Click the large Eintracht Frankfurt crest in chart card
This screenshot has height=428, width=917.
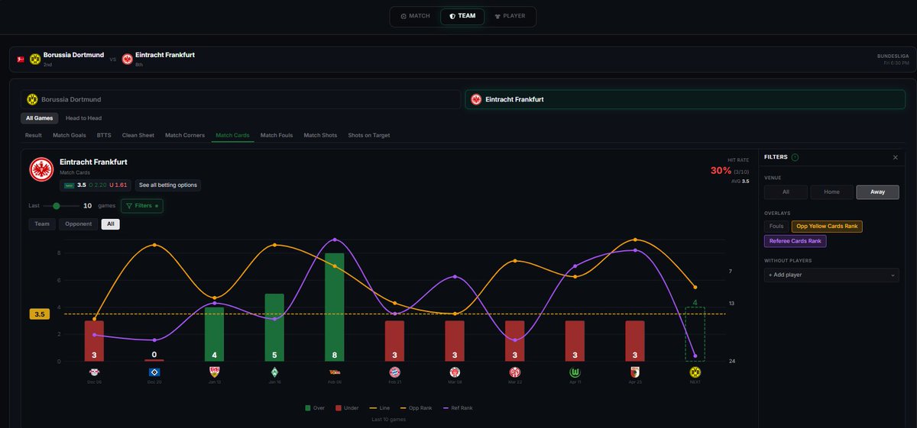click(41, 170)
